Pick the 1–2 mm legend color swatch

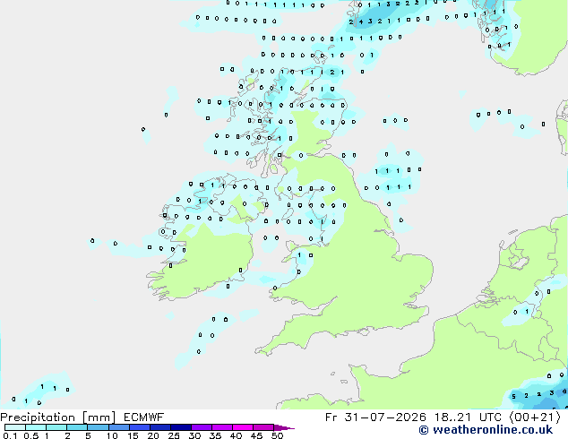(x=56, y=427)
